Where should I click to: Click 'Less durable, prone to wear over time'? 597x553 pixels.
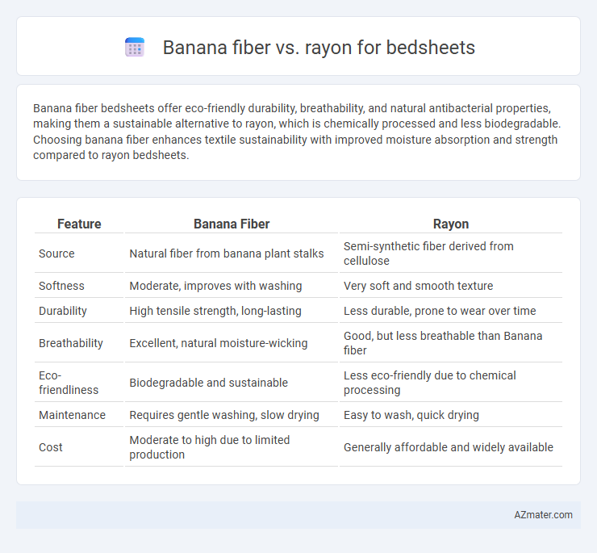click(x=440, y=311)
